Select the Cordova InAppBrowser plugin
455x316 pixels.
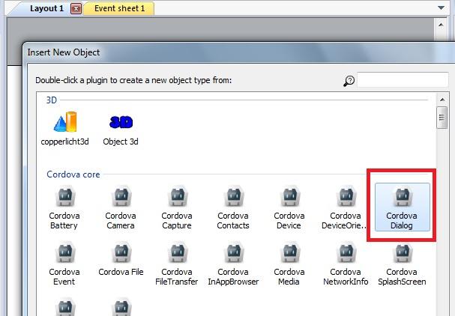coord(233,264)
